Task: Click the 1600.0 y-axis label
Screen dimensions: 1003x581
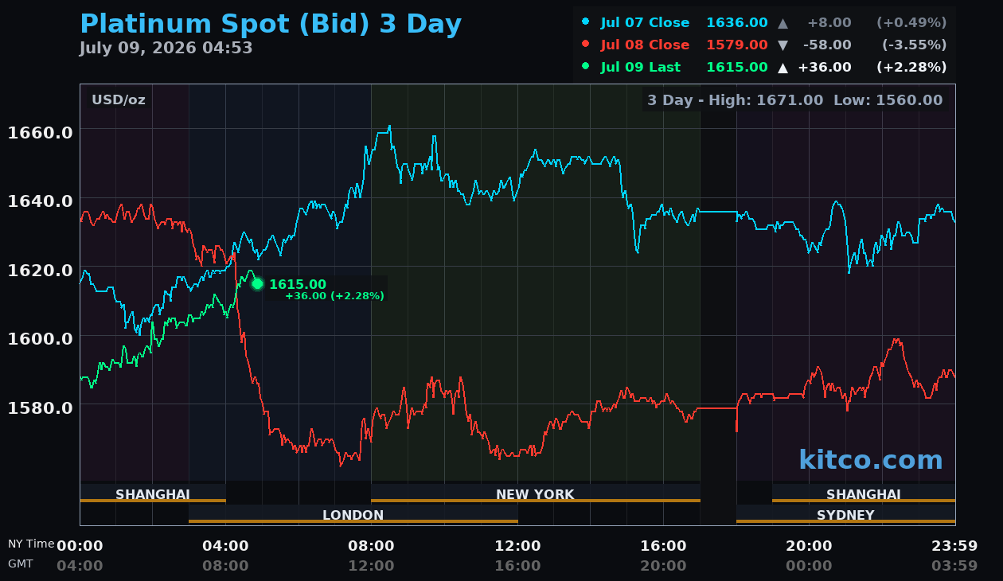Action: 40,338
